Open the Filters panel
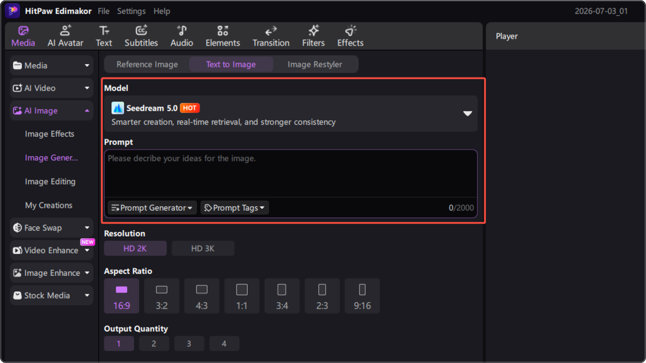646x363 pixels. pyautogui.click(x=313, y=36)
